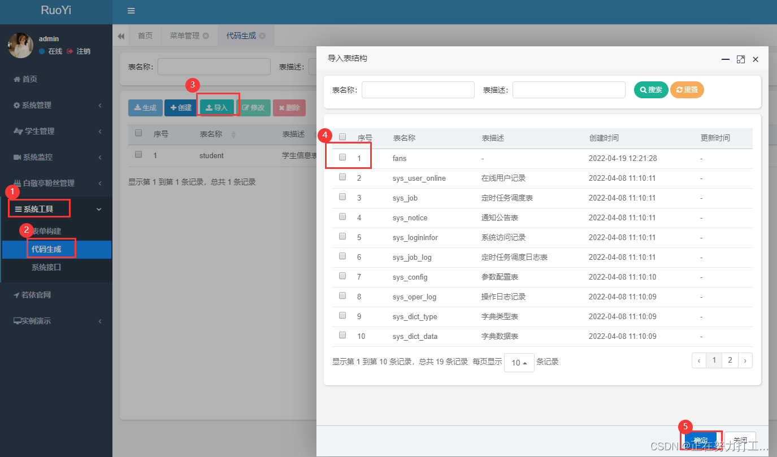Check the student row checkbox
Screen dimensions: 777x457
138,154
